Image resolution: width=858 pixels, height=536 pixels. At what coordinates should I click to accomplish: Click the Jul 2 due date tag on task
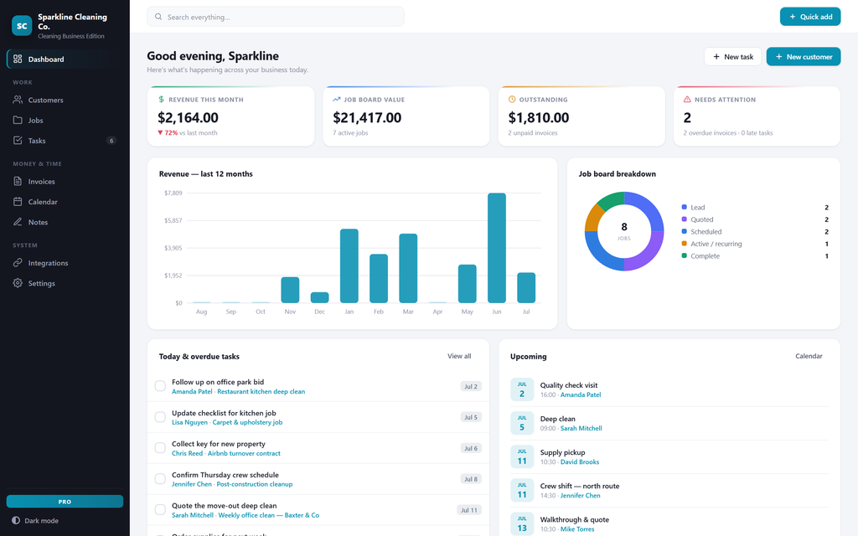point(471,386)
